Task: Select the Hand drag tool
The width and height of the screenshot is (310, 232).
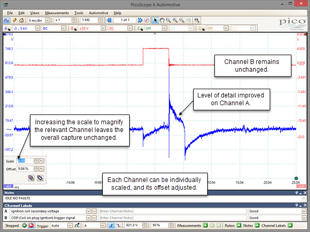Action: coord(162,20)
